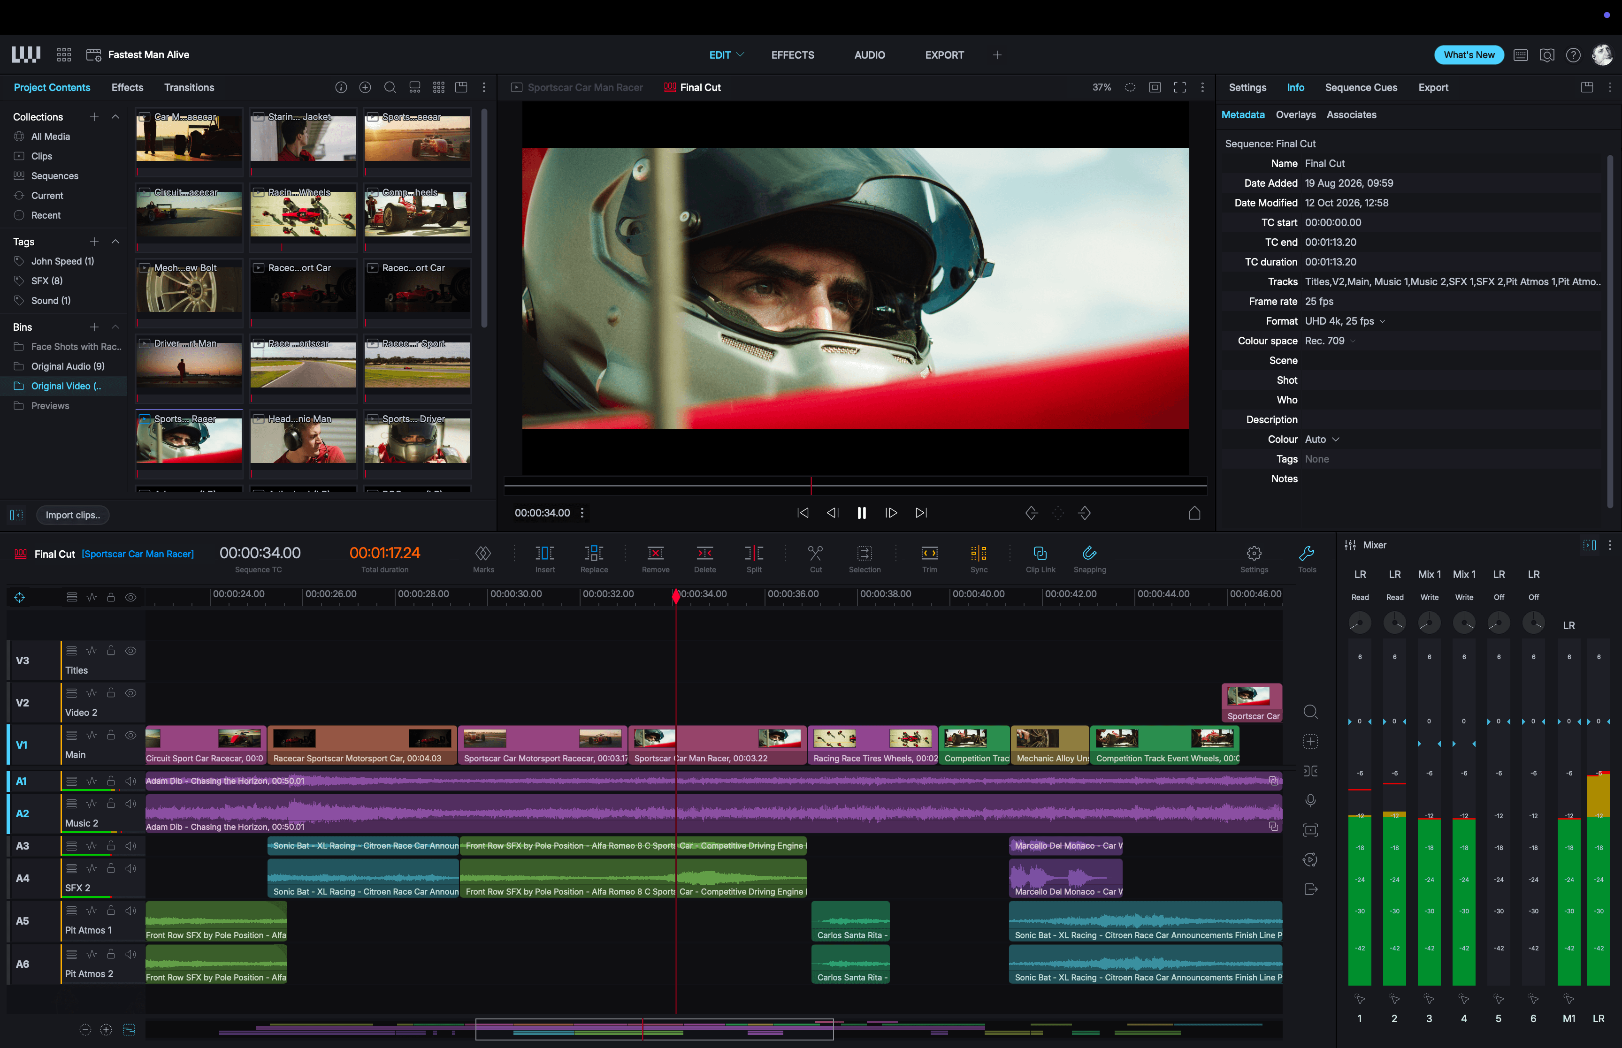Click the mark in point icon
The image size is (1622, 1048).
[1031, 512]
